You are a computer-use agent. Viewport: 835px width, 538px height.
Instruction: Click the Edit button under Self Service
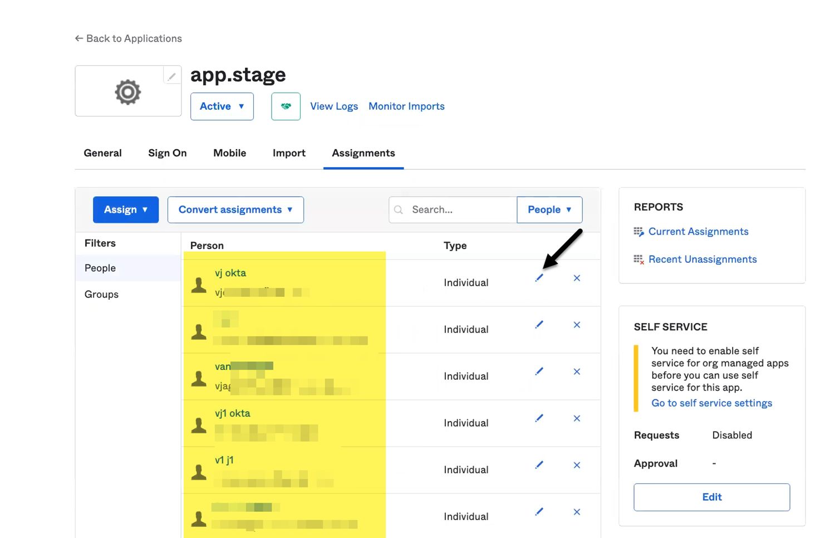click(711, 497)
